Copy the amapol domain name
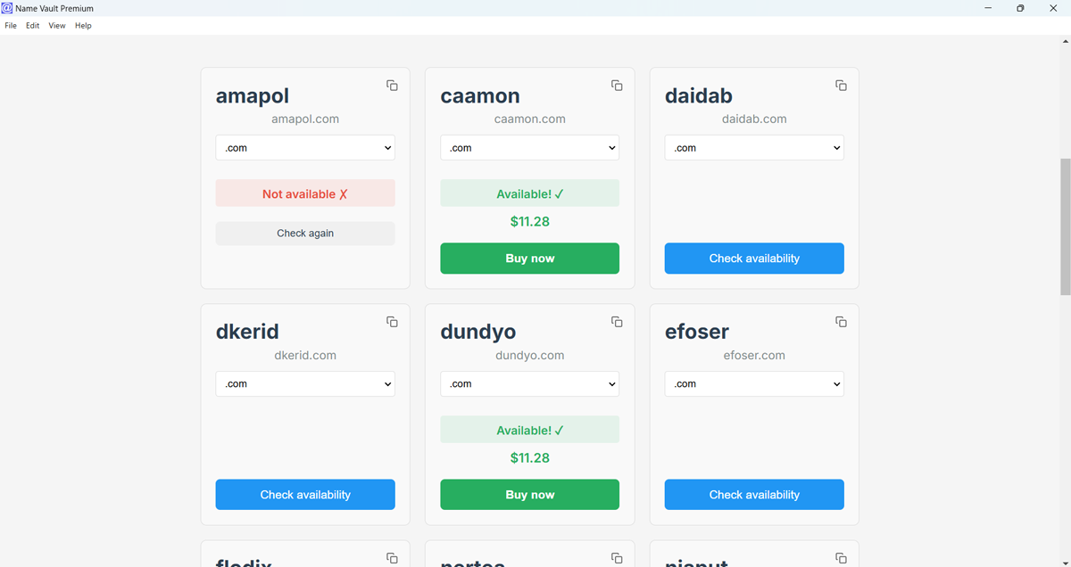 point(392,86)
